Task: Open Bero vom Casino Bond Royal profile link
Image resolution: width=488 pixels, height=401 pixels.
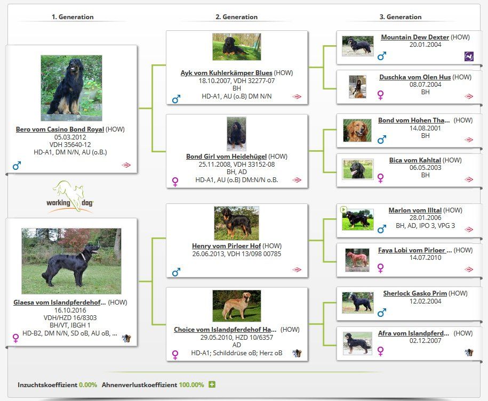Action: (x=60, y=129)
